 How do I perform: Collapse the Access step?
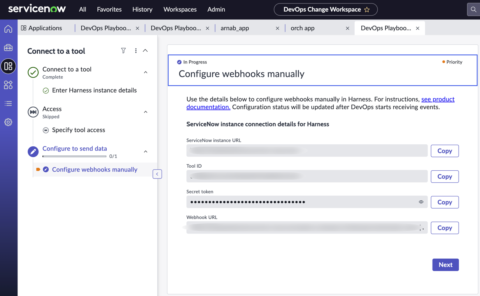click(x=146, y=112)
